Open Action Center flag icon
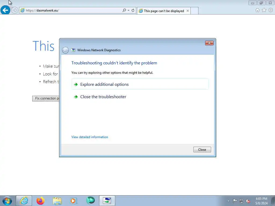Image resolution: width=275 pixels, height=206 pixels. (x=235, y=201)
